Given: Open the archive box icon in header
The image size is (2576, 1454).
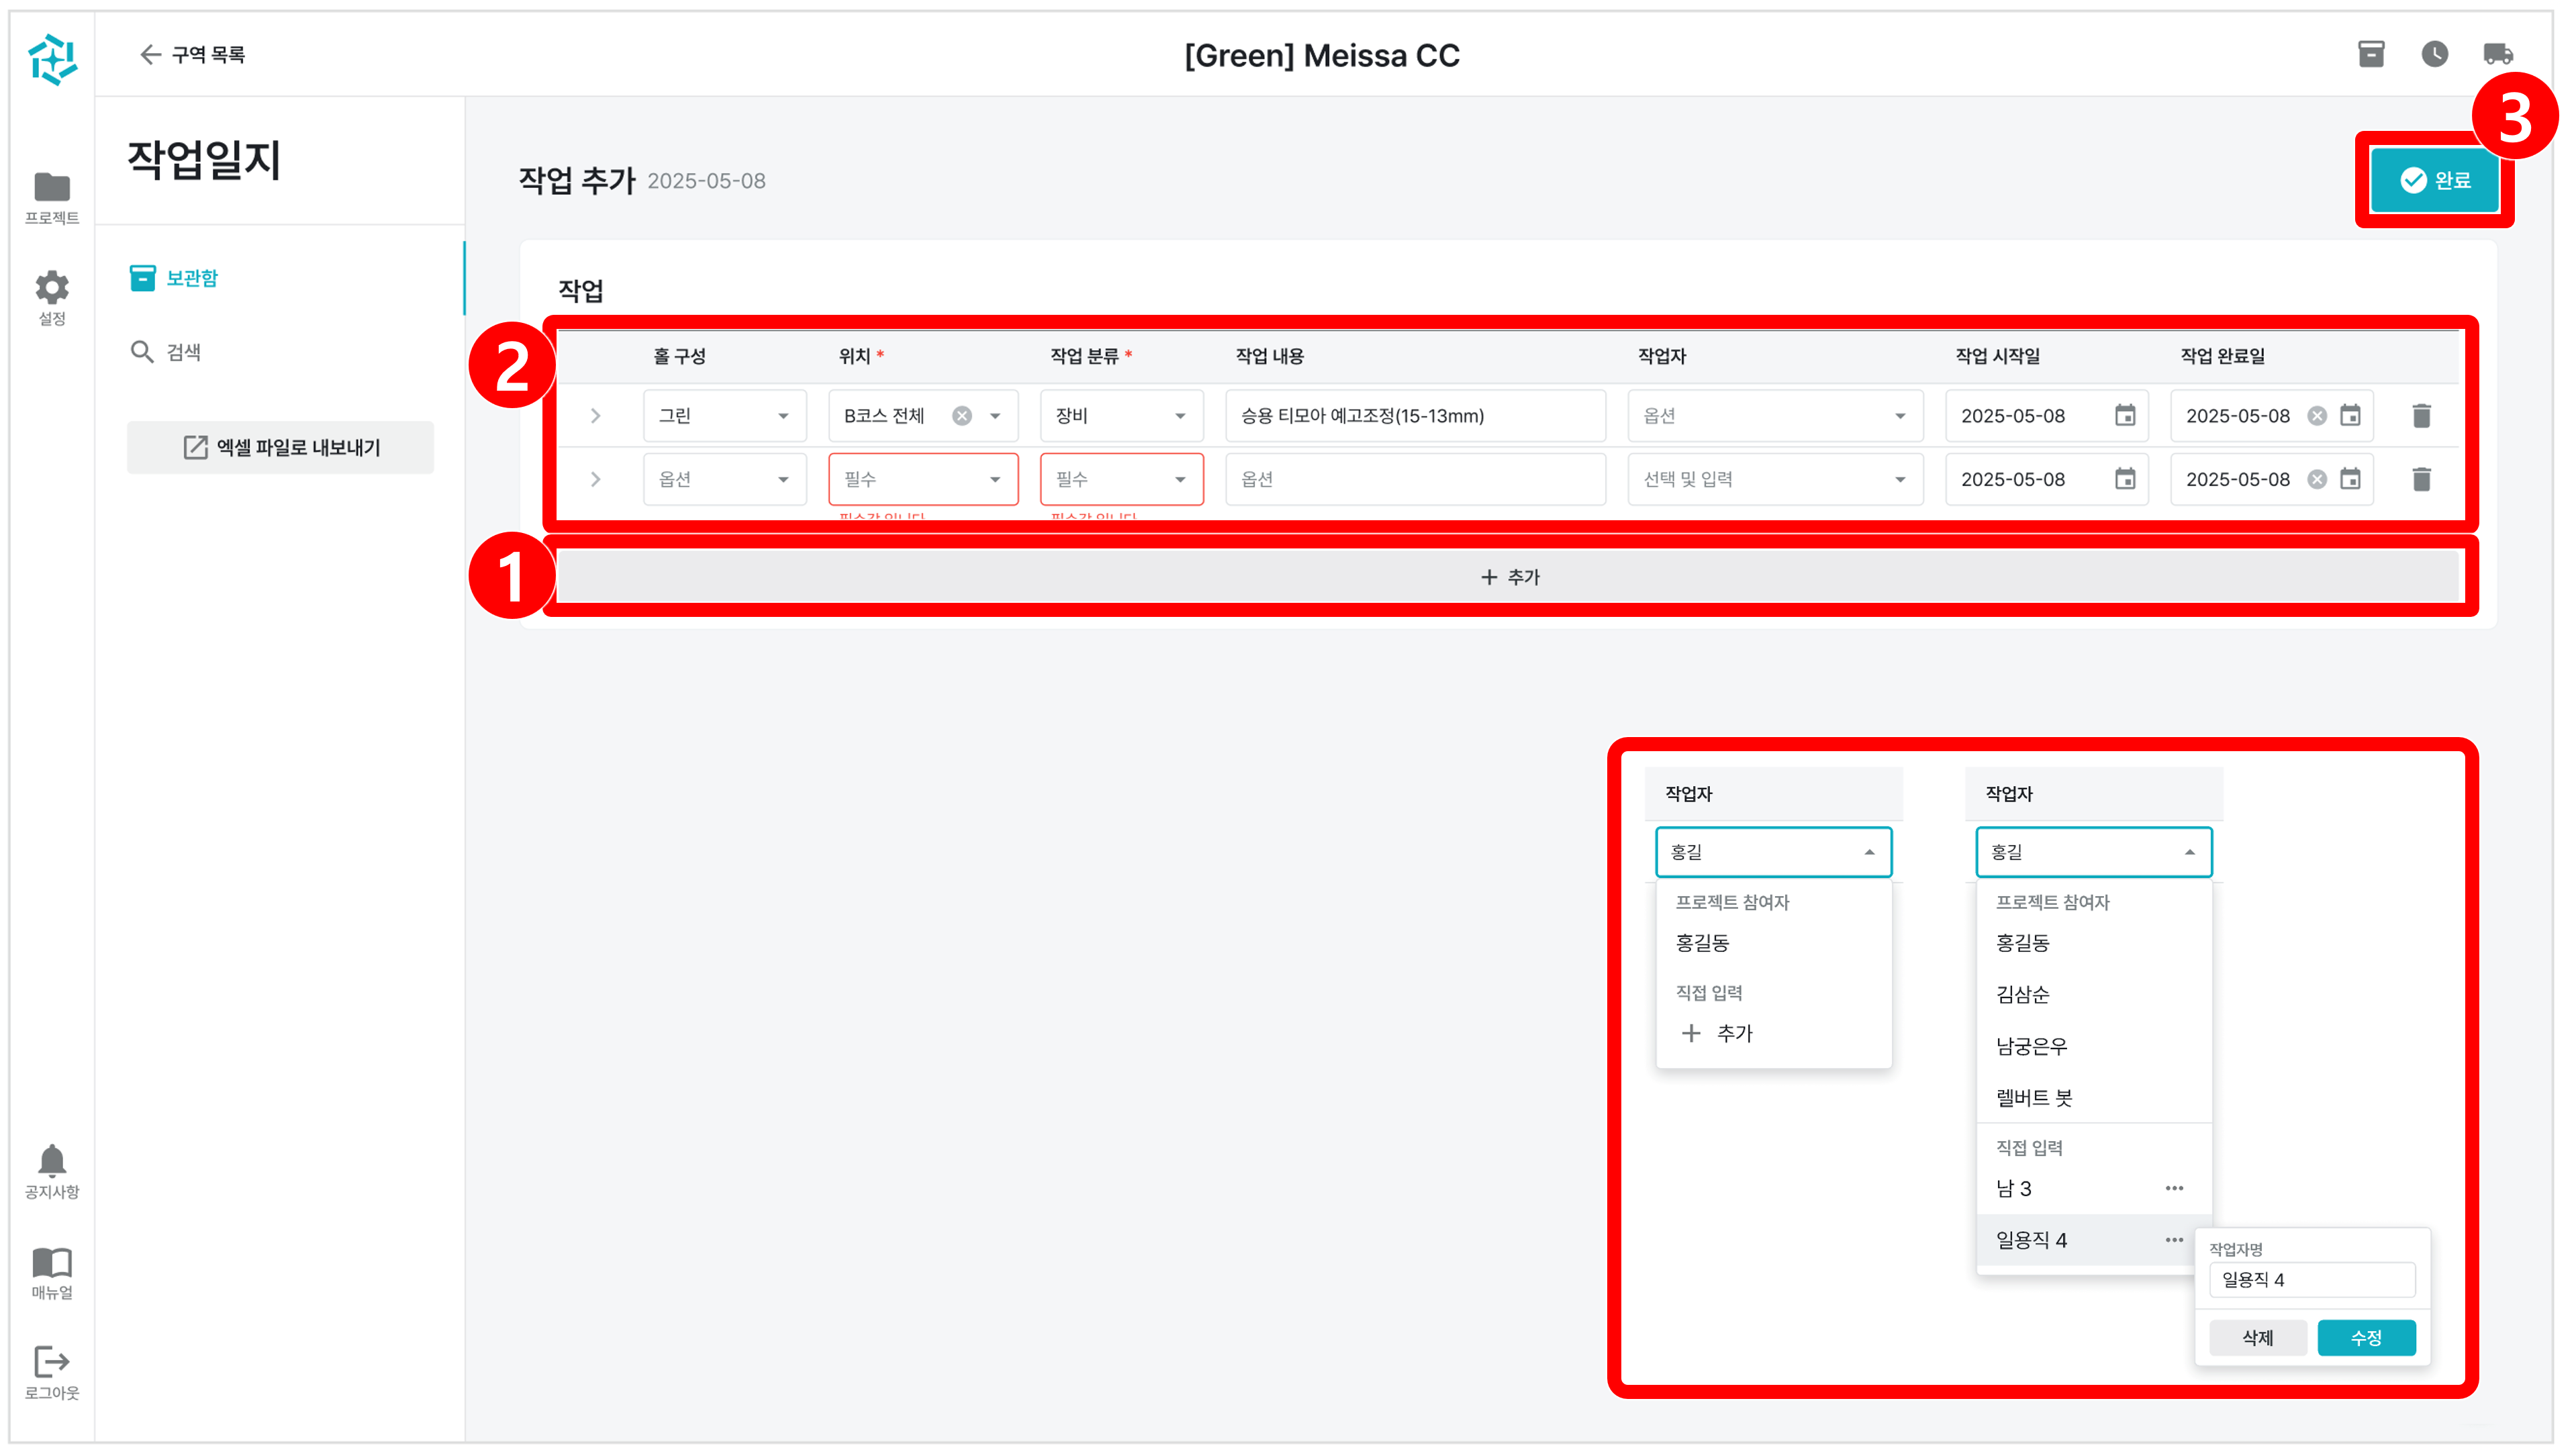Looking at the screenshot, I should (2371, 54).
